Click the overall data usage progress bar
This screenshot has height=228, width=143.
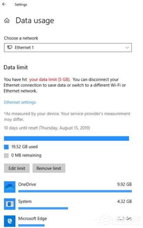(66, 138)
